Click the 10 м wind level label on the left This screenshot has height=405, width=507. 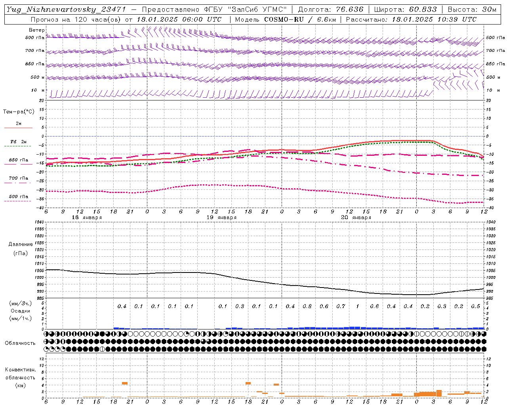pos(38,91)
